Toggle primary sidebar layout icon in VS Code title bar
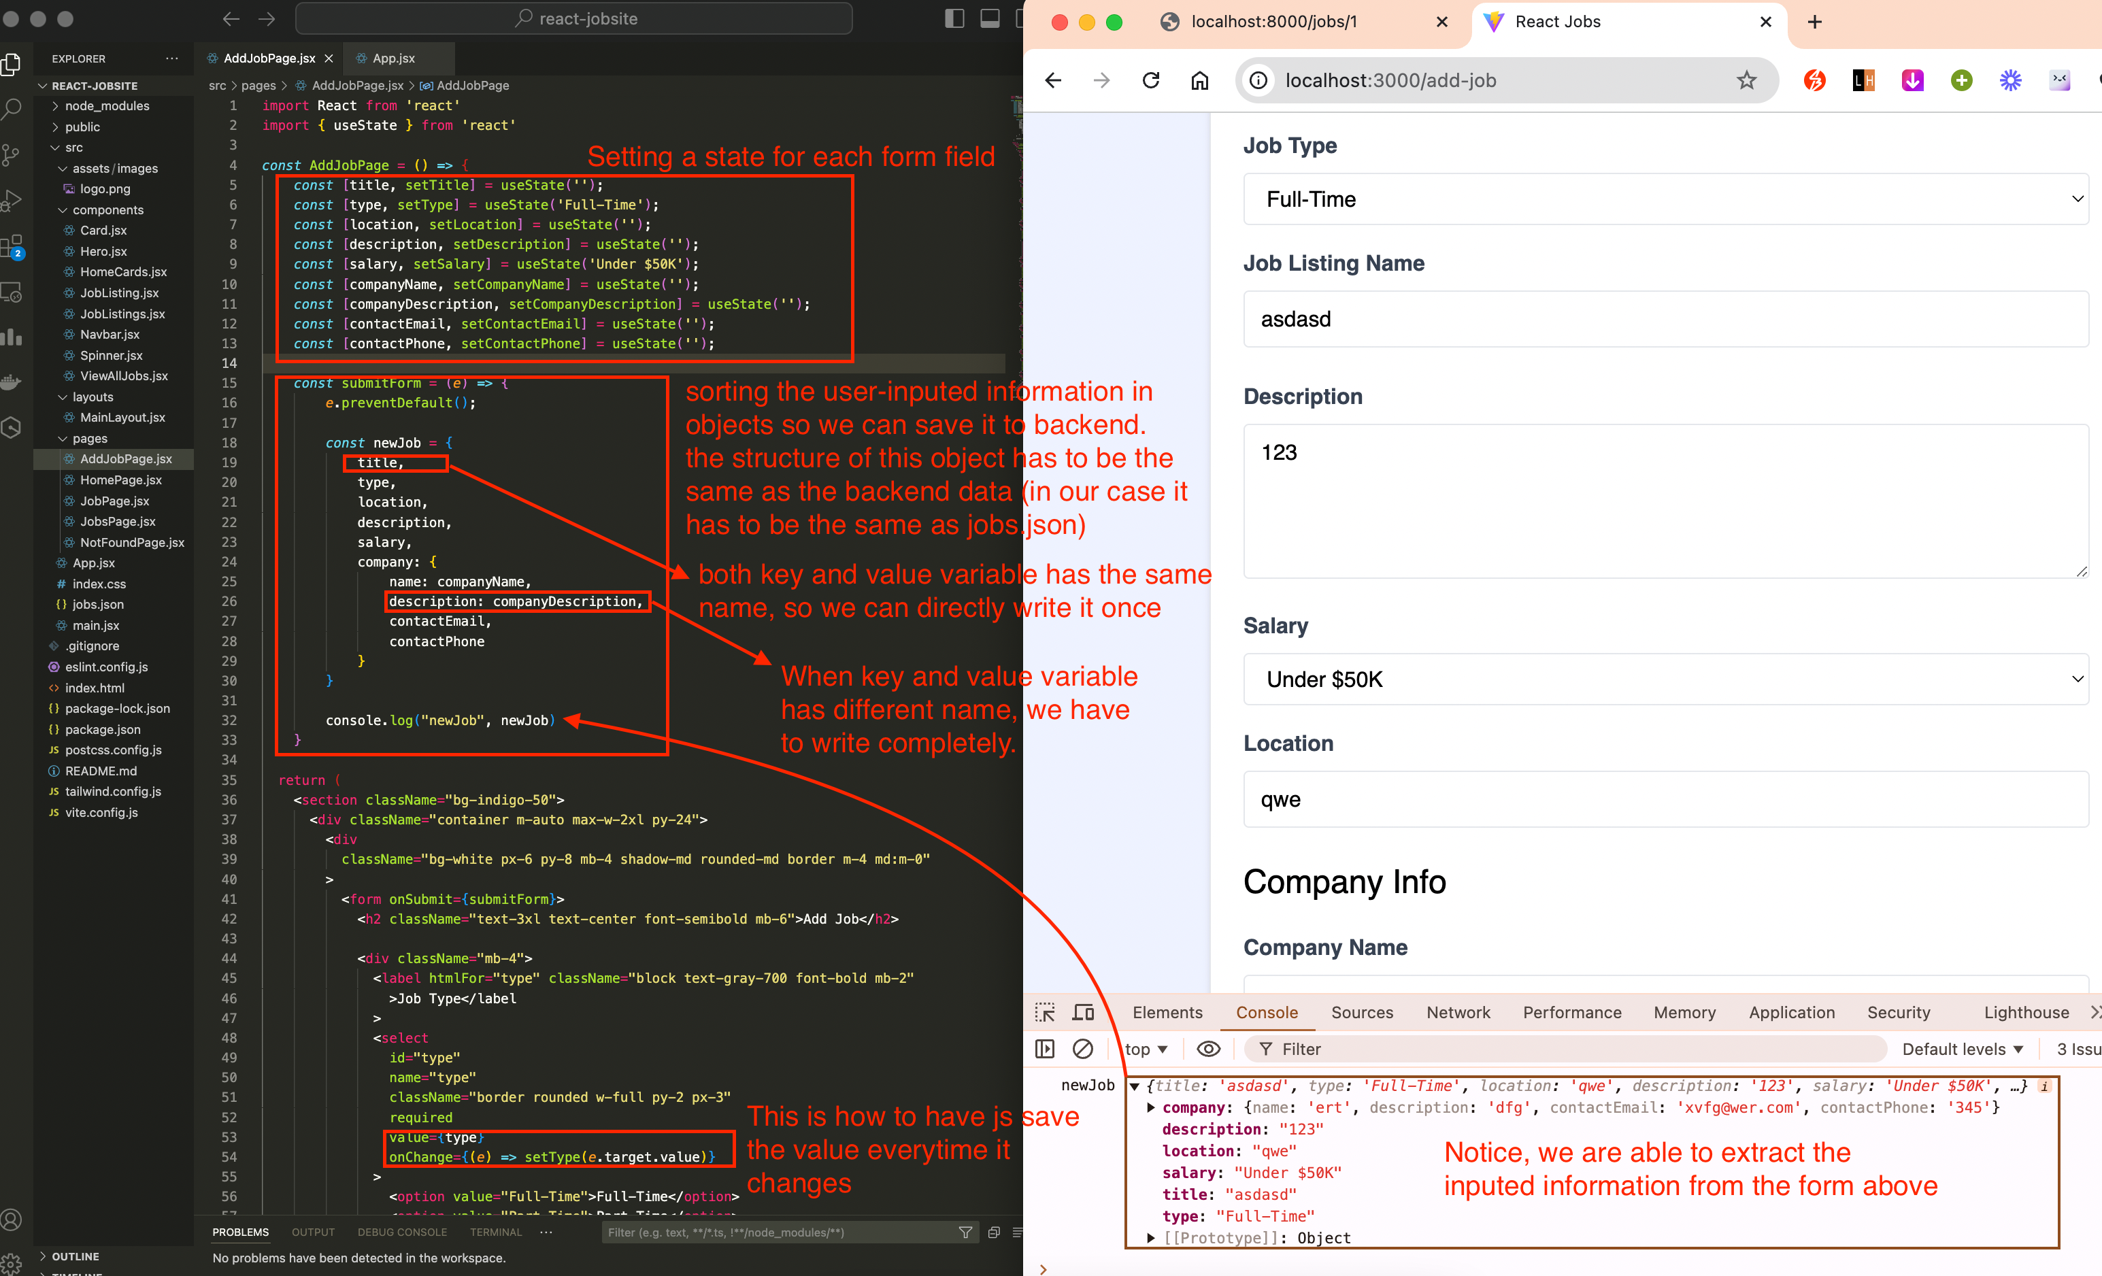Image resolution: width=2102 pixels, height=1276 pixels. [x=954, y=19]
